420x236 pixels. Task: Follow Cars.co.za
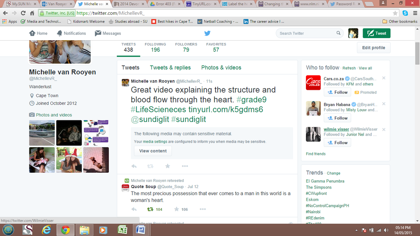(x=337, y=92)
